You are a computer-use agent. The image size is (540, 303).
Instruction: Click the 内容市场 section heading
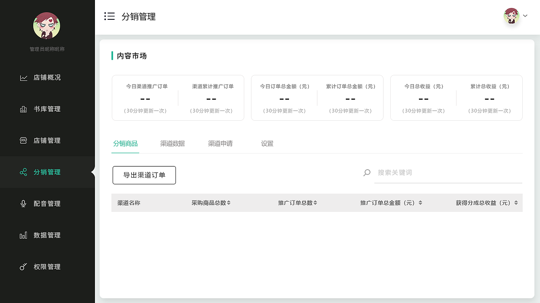click(x=132, y=56)
